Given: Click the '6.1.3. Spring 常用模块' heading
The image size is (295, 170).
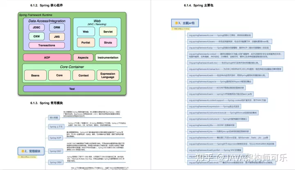Looking at the screenshot, I should click(x=46, y=103).
